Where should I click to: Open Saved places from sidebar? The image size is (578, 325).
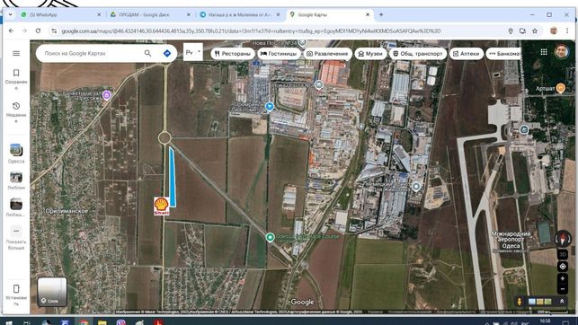point(16,79)
